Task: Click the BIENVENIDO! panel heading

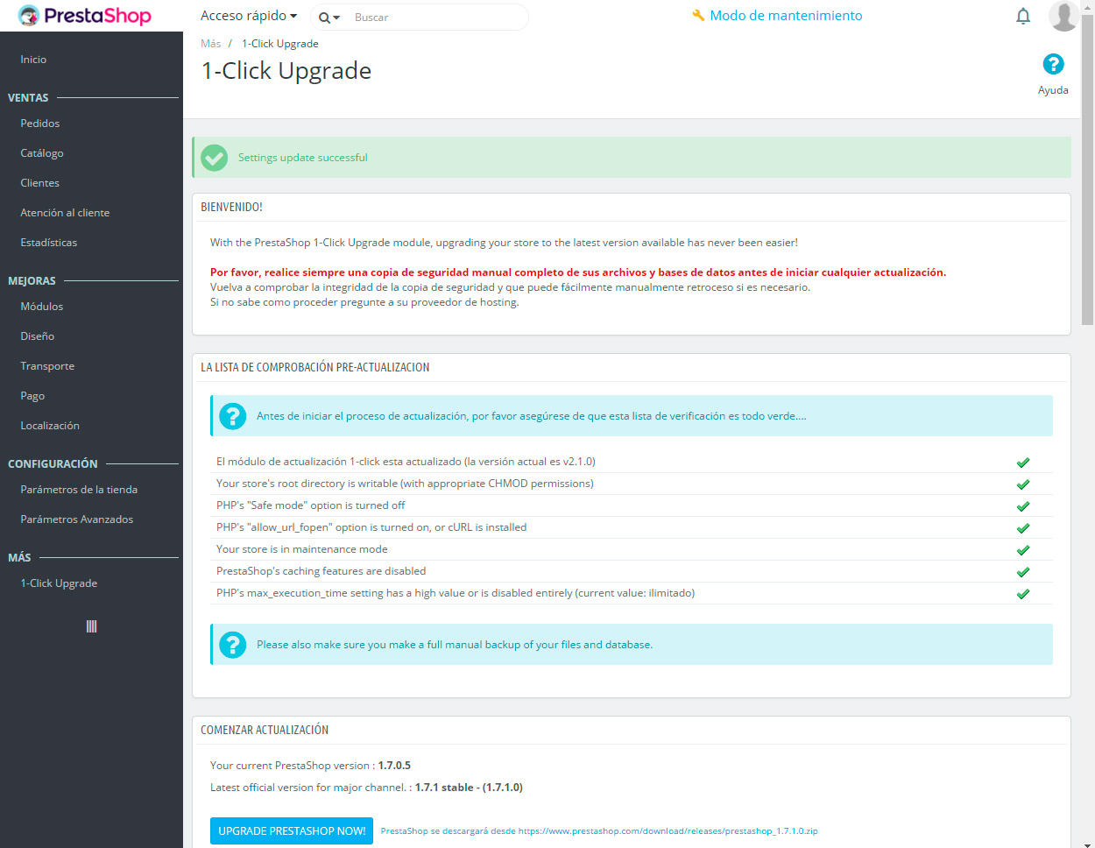Action: tap(231, 208)
